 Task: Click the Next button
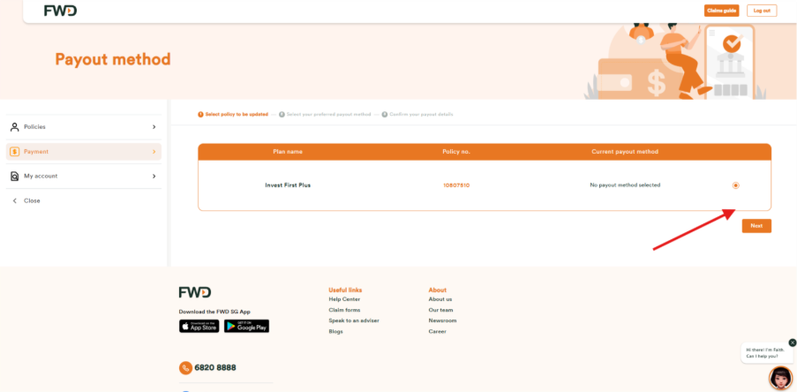tap(756, 226)
